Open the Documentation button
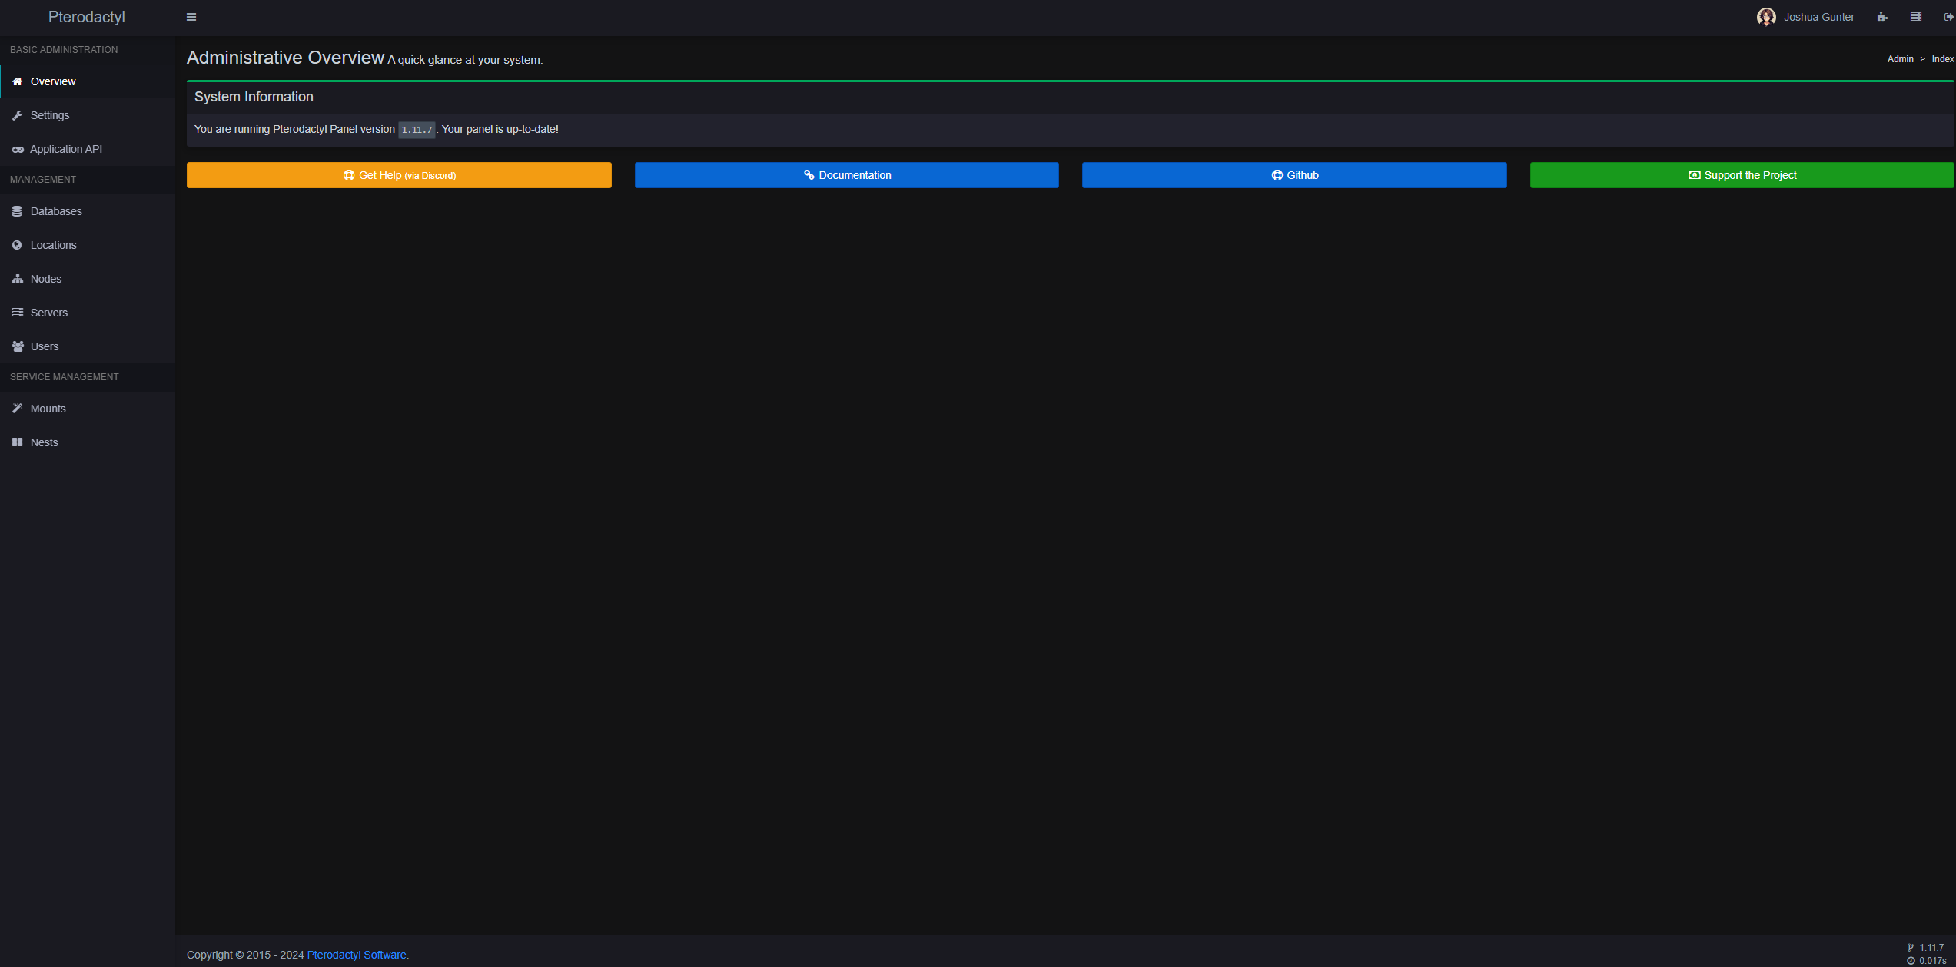Viewport: 1956px width, 967px height. pos(846,175)
